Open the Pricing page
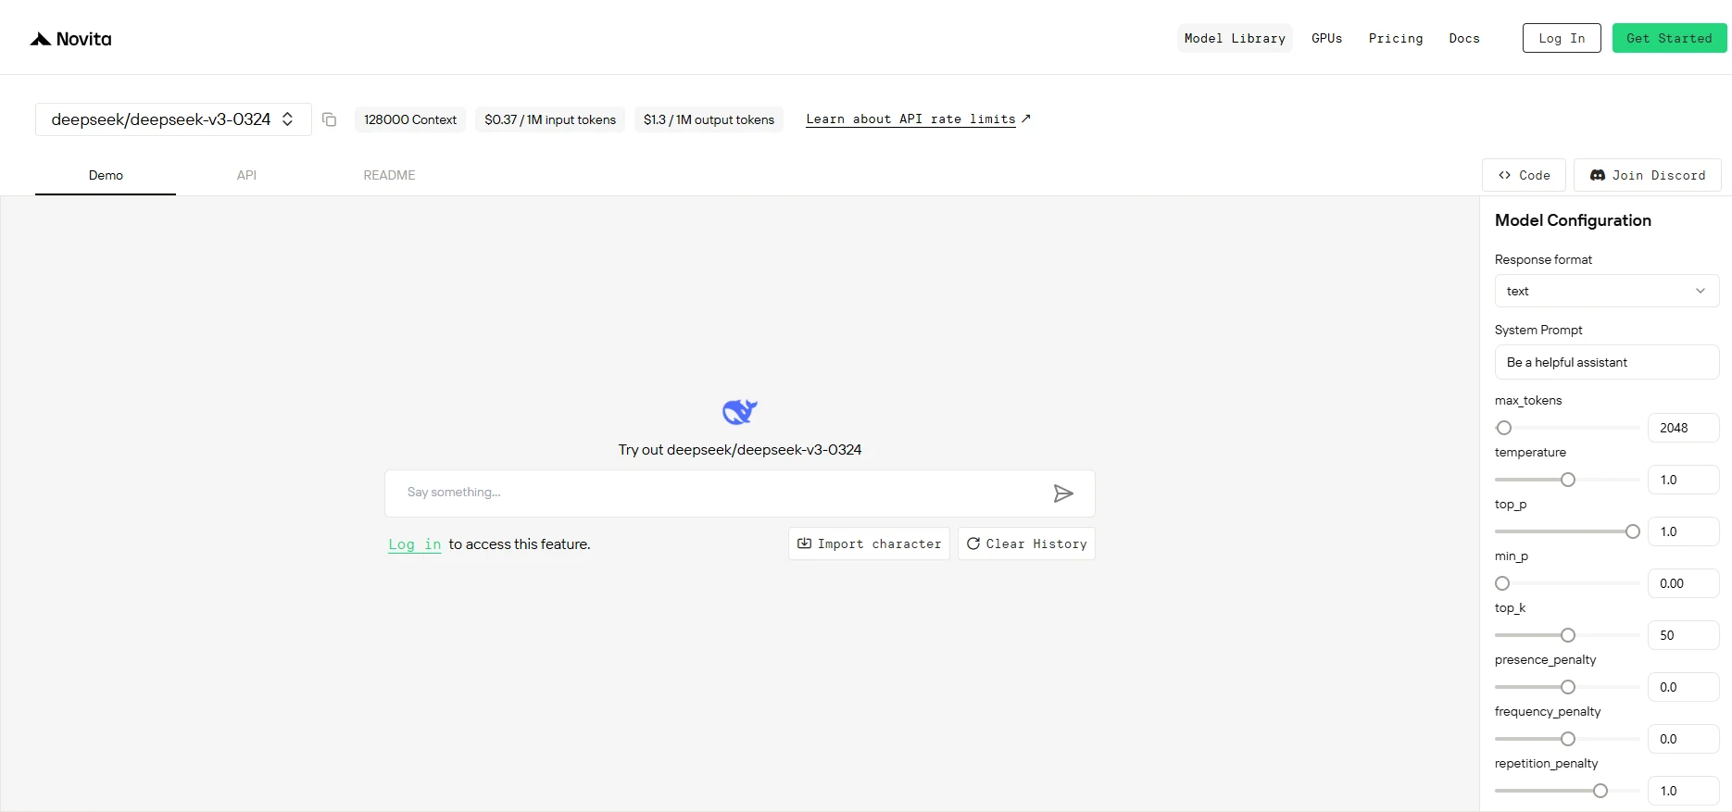 click(x=1396, y=38)
